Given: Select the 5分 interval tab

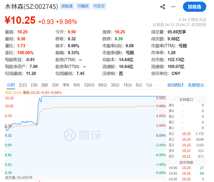Looking at the screenshot, I should tap(139, 85).
